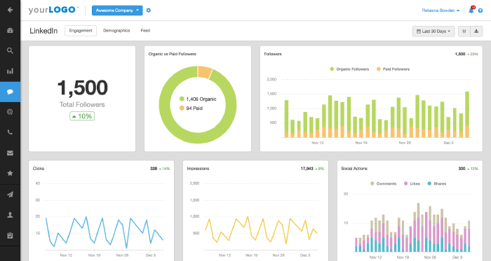Image resolution: width=491 pixels, height=261 pixels.
Task: Select the Engagement tab
Action: (x=81, y=31)
